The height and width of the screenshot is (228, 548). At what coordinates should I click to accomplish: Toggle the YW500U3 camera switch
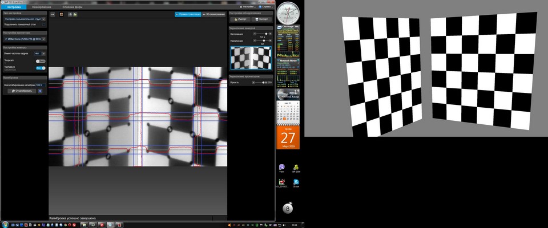click(41, 68)
